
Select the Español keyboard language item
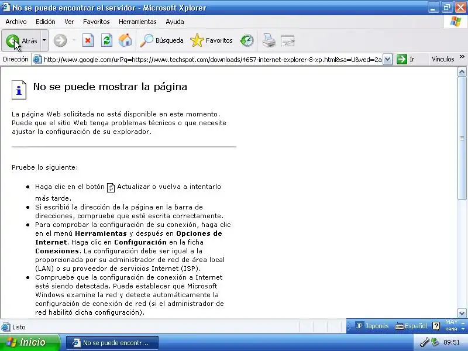[411, 326]
